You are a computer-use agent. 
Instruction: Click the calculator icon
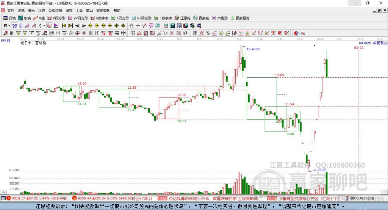pyautogui.click(x=172, y=26)
